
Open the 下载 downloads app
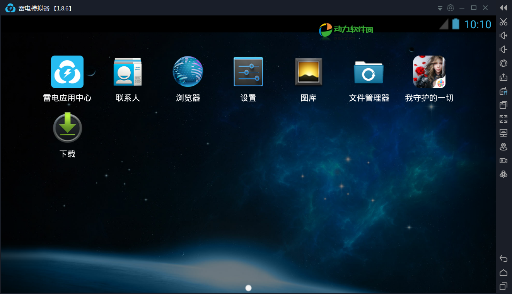pos(67,128)
